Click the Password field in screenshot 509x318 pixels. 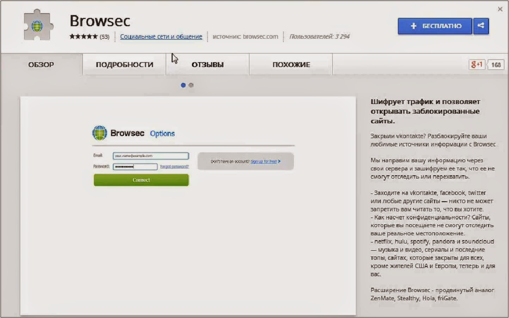(135, 167)
